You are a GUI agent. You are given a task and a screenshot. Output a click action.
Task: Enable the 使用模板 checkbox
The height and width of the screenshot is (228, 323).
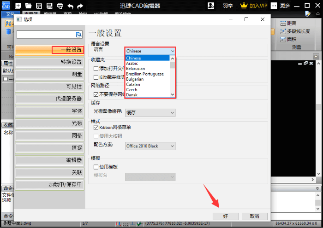(x=96, y=167)
